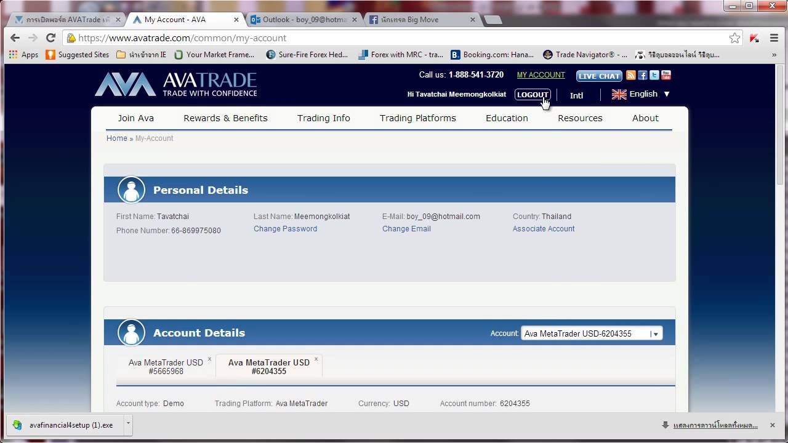
Task: Show more bookmarks chevron
Action: [x=774, y=55]
